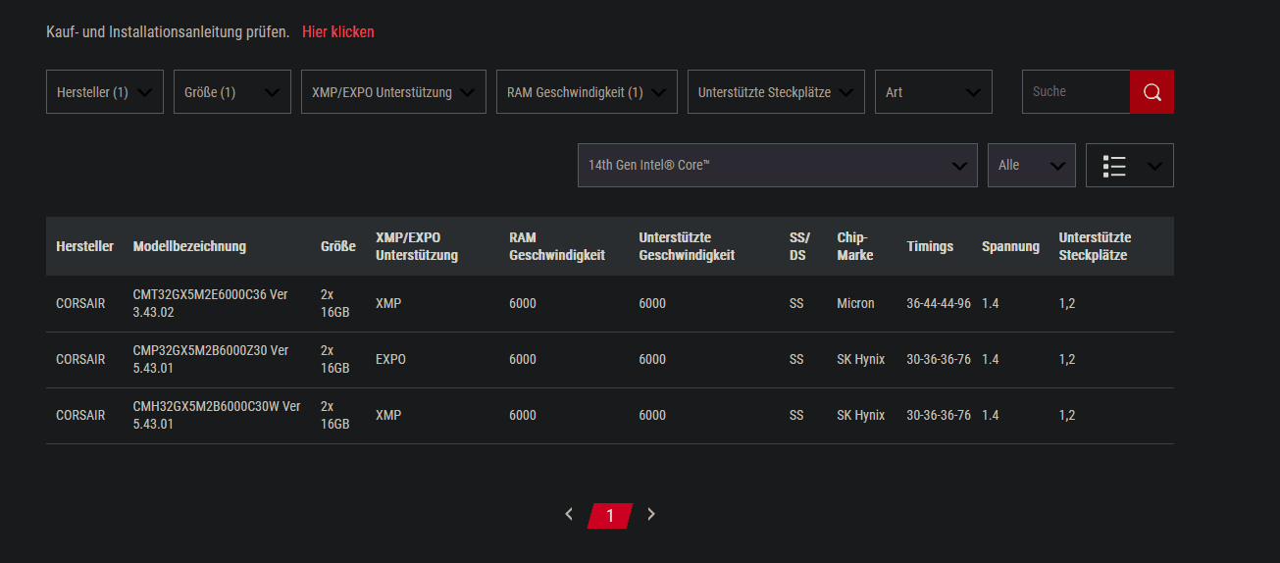Click Unterstützte Geschwindigkeit column header

687,246
